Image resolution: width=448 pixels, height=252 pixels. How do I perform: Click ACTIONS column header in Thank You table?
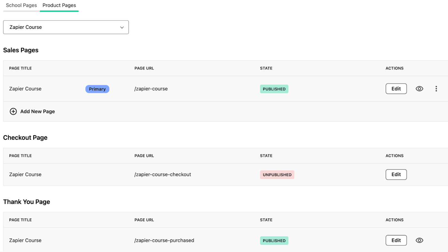(x=395, y=220)
